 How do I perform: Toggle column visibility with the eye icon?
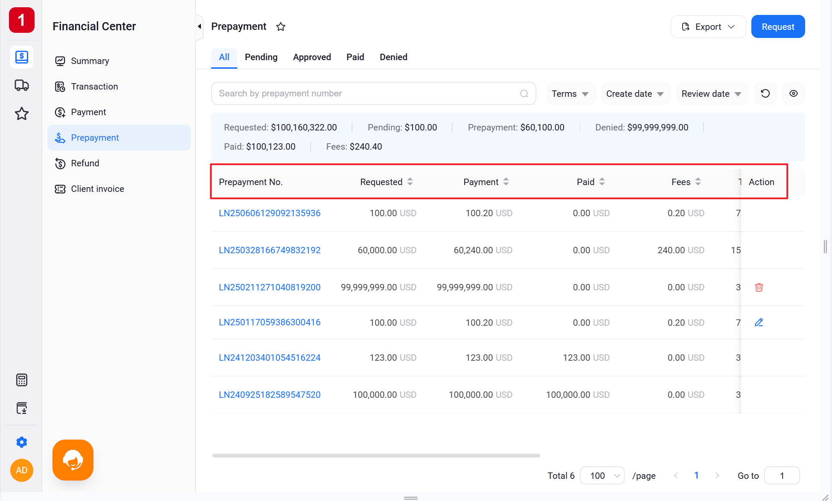[x=794, y=93]
